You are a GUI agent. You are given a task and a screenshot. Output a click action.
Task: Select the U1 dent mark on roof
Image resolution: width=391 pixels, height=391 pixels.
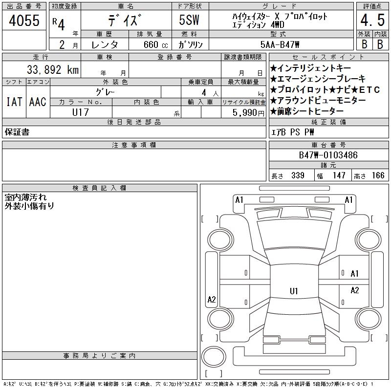pyautogui.click(x=294, y=291)
